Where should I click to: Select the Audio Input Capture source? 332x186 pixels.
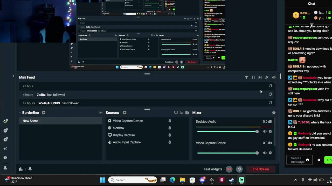coord(127,142)
